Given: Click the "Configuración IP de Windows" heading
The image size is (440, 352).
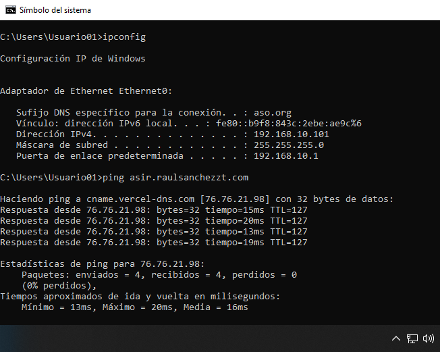Looking at the screenshot, I should point(73,59).
